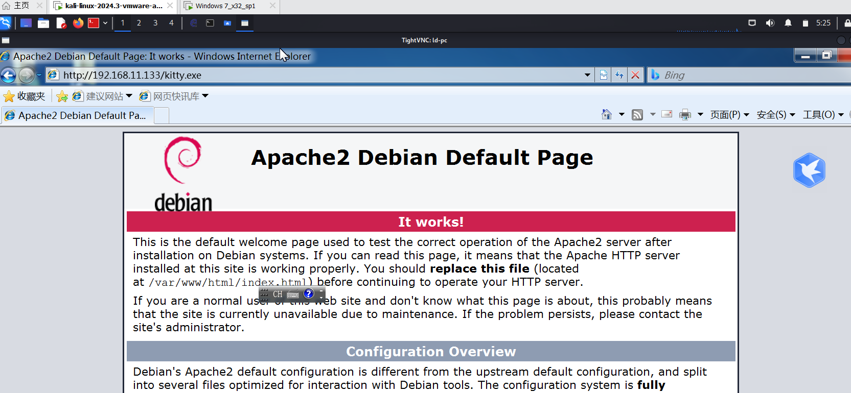Launch Firefox from the Kali panel
The height and width of the screenshot is (393, 851).
pos(78,23)
